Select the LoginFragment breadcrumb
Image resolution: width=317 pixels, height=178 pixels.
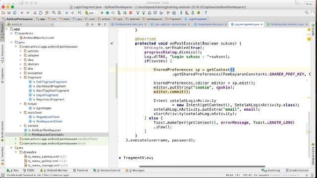pos(196,19)
